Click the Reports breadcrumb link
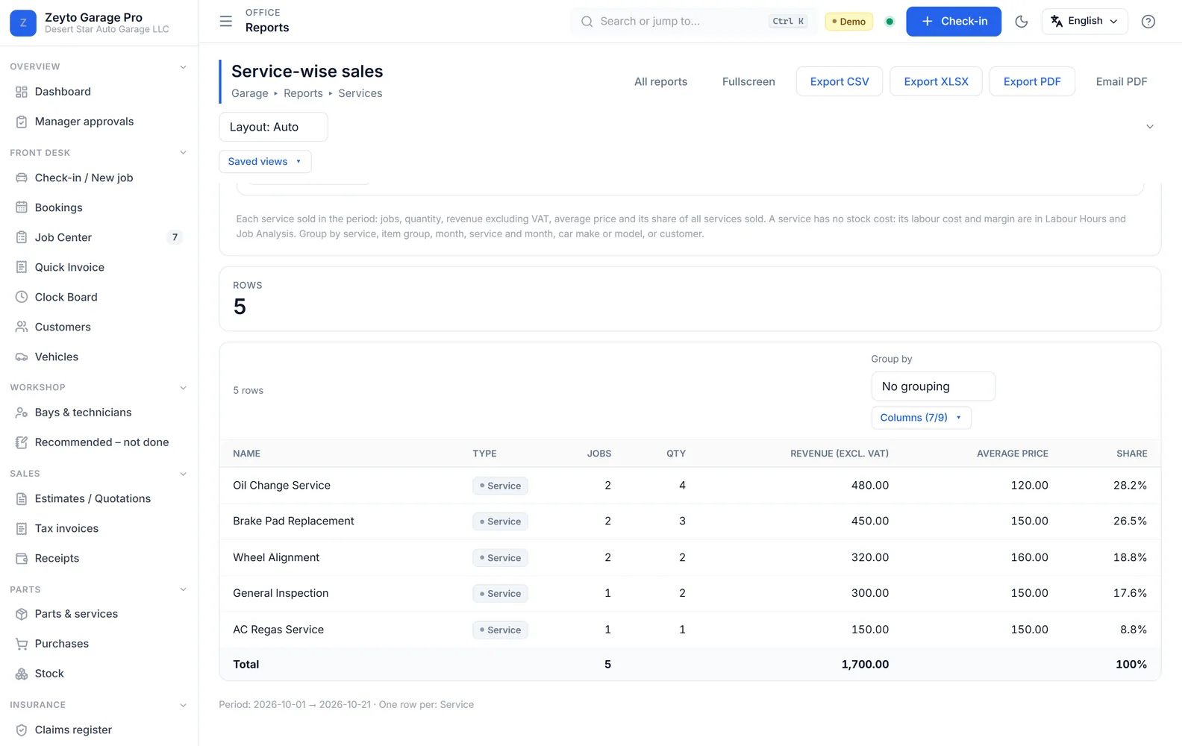This screenshot has width=1194, height=746. click(x=303, y=93)
